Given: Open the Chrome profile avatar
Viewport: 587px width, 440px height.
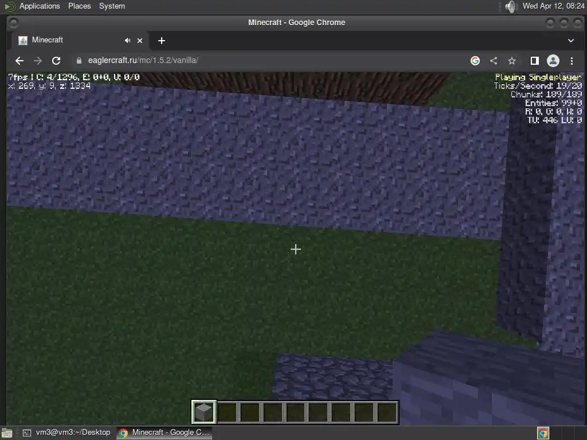Looking at the screenshot, I should [553, 61].
